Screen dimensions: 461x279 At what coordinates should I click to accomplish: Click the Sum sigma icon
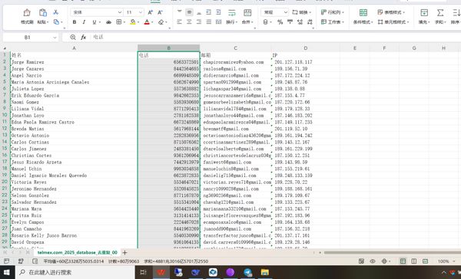(440, 12)
